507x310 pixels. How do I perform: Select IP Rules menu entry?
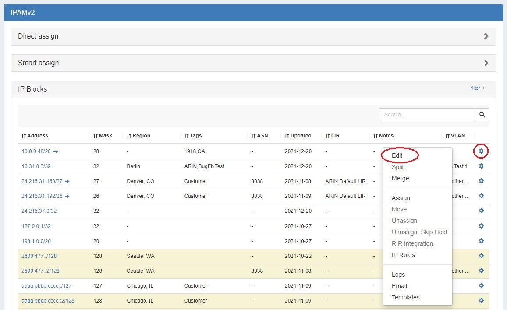[403, 255]
